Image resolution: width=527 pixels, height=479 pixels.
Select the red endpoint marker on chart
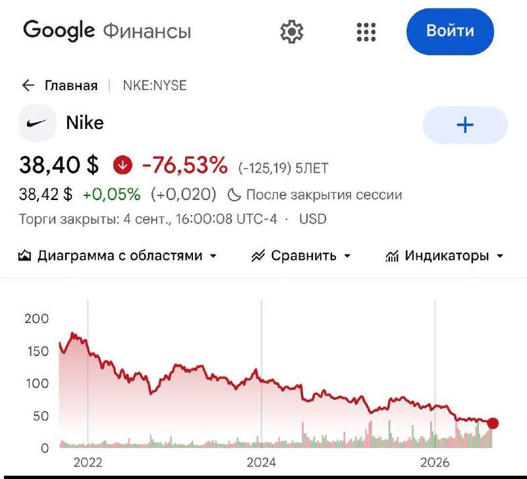coord(493,423)
